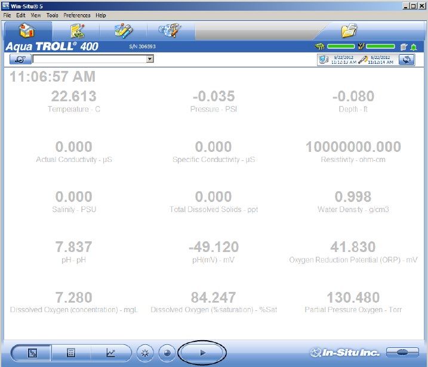Click the Aqua TROLL 400 device title
Viewport: 428px width, 367px height.
52,46
